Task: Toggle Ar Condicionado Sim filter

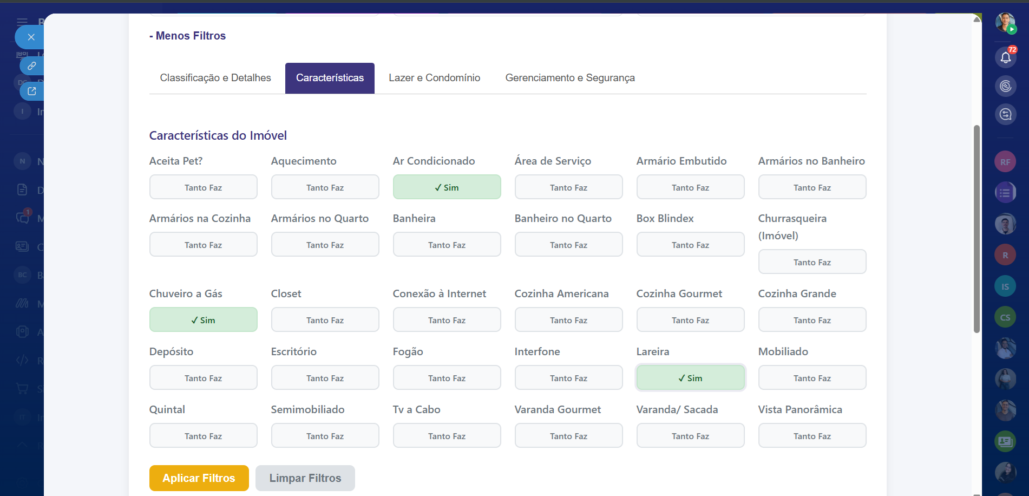Action: point(447,187)
